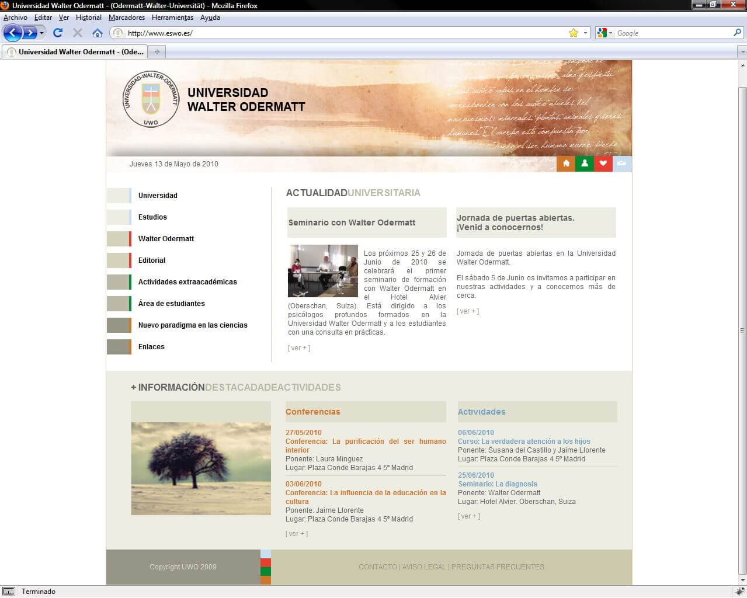Bookmark page using star icon in address bar
This screenshot has height=598, width=747.
coord(574,33)
